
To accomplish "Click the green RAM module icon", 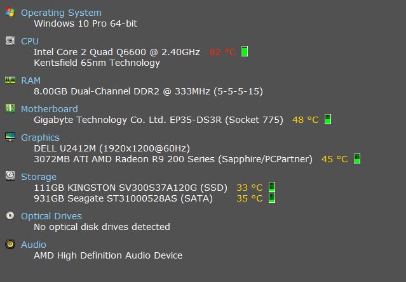I will (x=10, y=80).
